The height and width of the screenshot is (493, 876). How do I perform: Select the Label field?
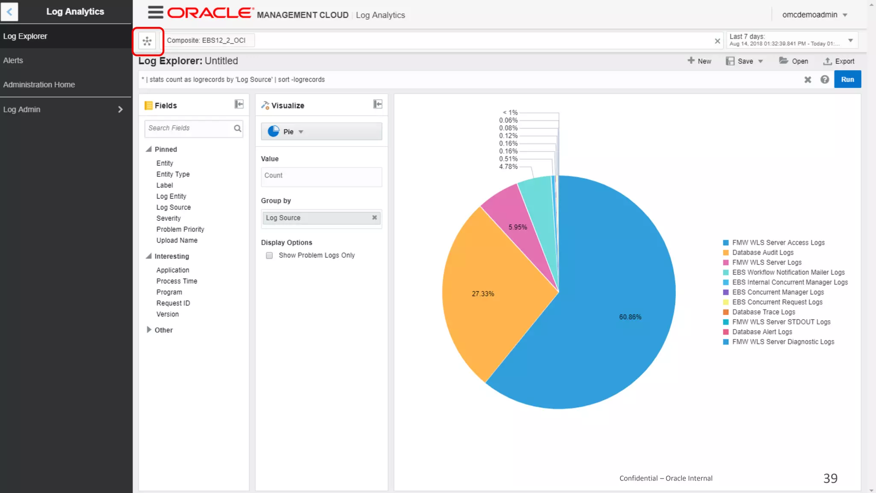click(165, 185)
